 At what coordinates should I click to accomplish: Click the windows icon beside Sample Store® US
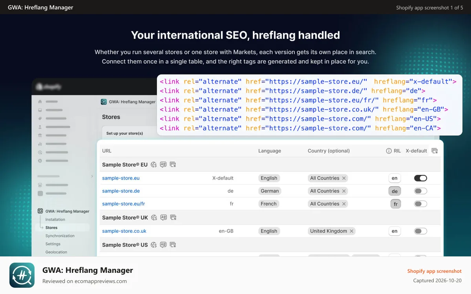tap(173, 245)
